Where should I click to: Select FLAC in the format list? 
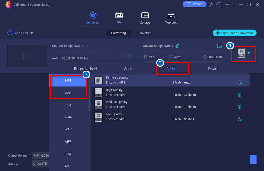coord(68,154)
